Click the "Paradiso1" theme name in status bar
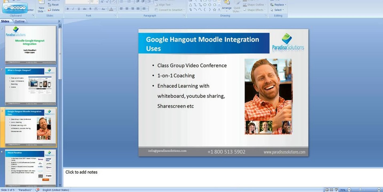This screenshot has width=383, height=192. click(x=25, y=190)
